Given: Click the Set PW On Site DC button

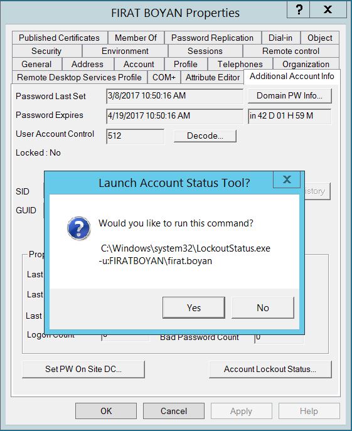Looking at the screenshot, I should 83,369.
